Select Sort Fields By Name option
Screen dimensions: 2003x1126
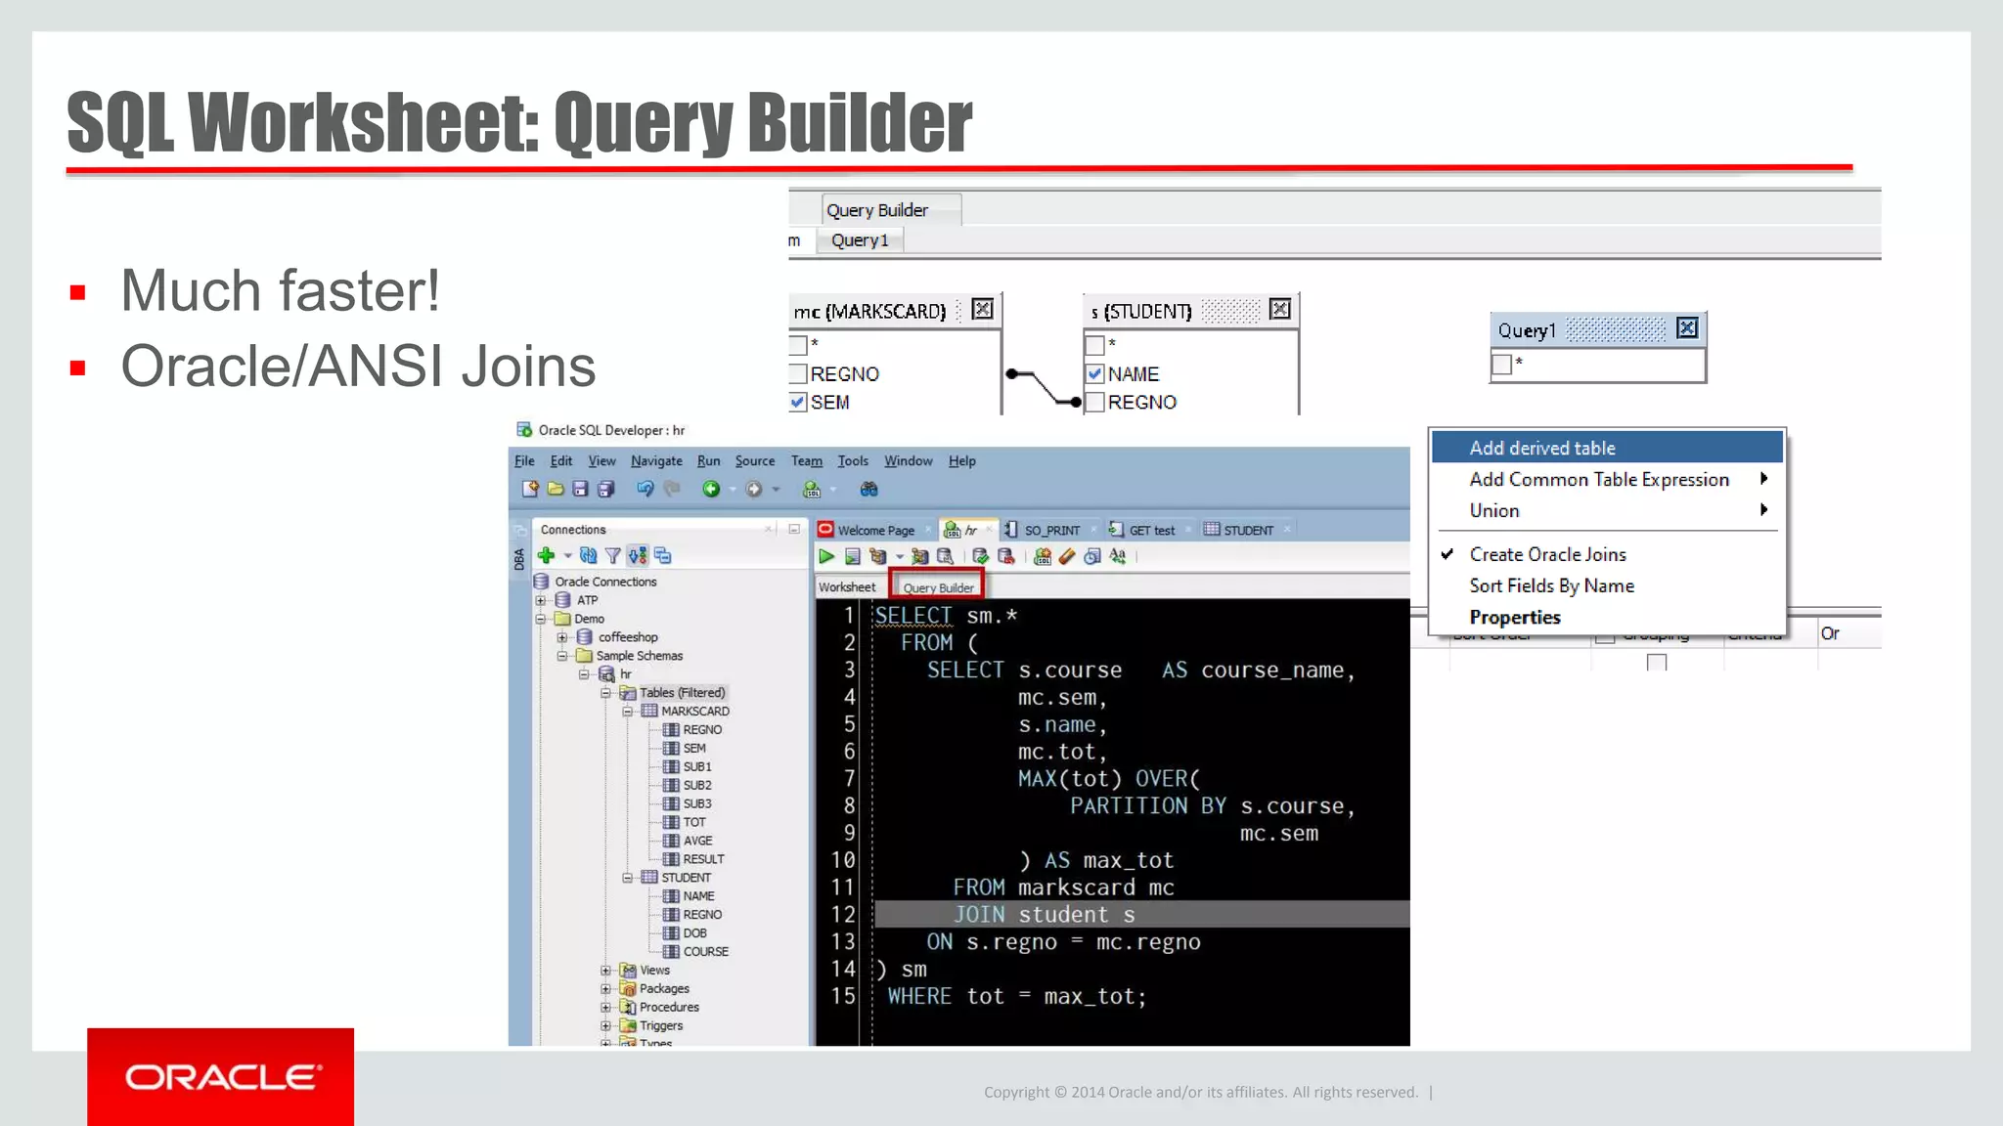1607,585
